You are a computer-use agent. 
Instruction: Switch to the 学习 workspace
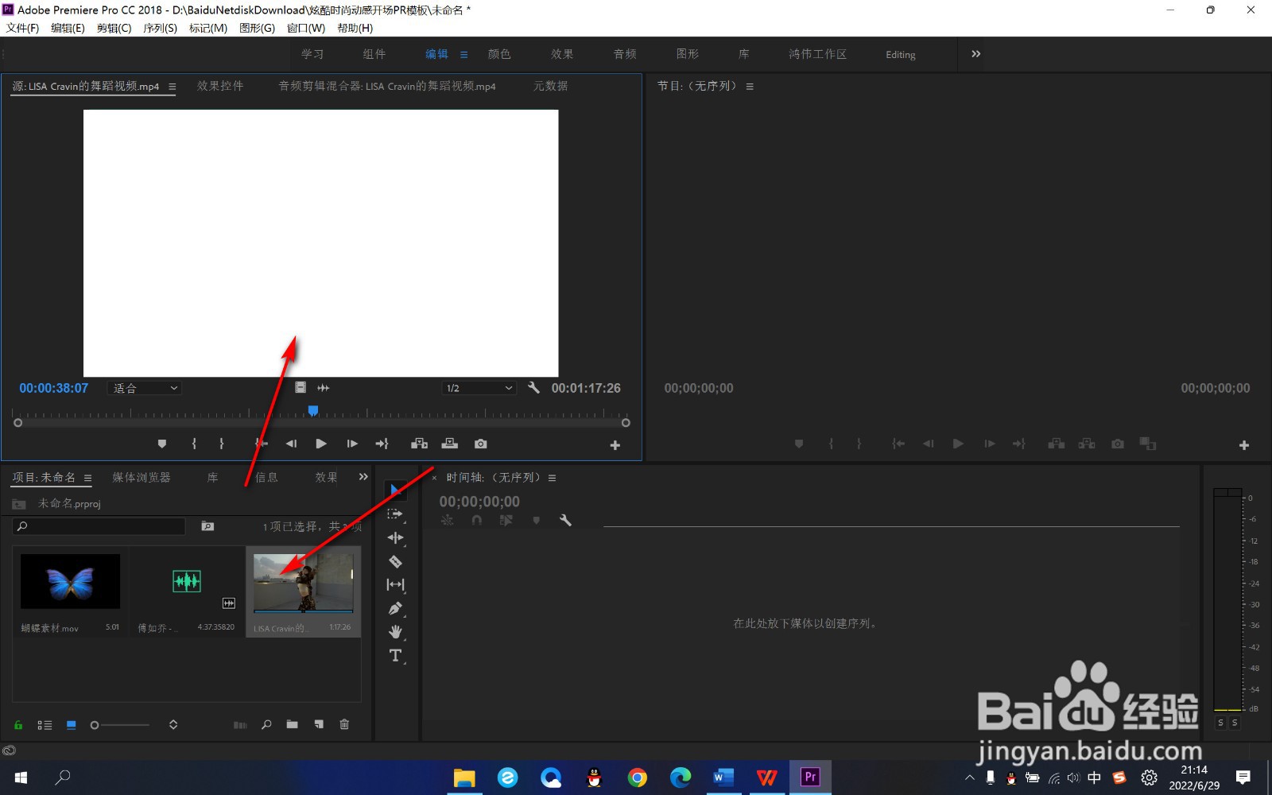tap(312, 54)
